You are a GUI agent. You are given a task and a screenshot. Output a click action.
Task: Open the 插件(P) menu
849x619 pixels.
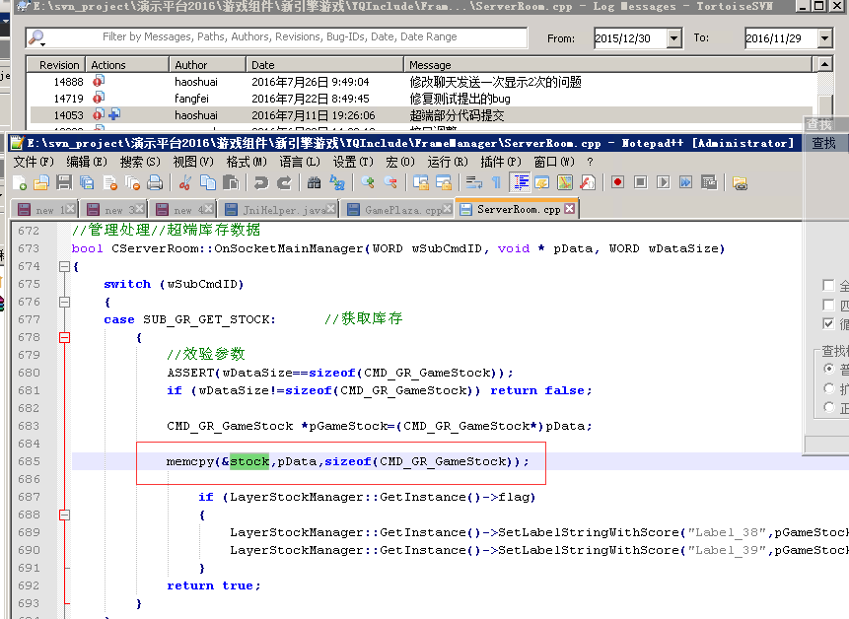point(501,162)
